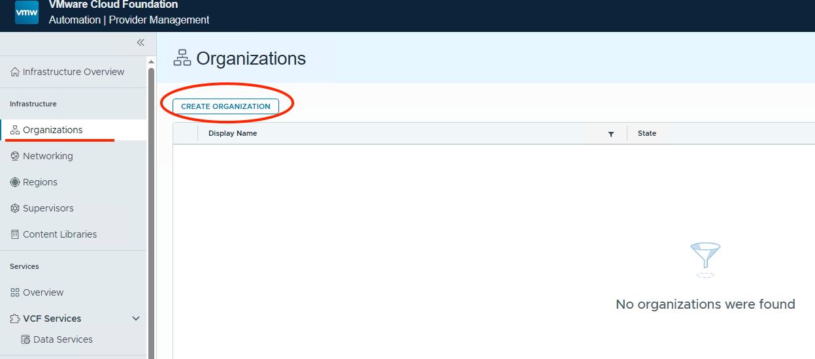Open the Display Name column filter
Screen dimensions: 815x359
click(x=611, y=134)
